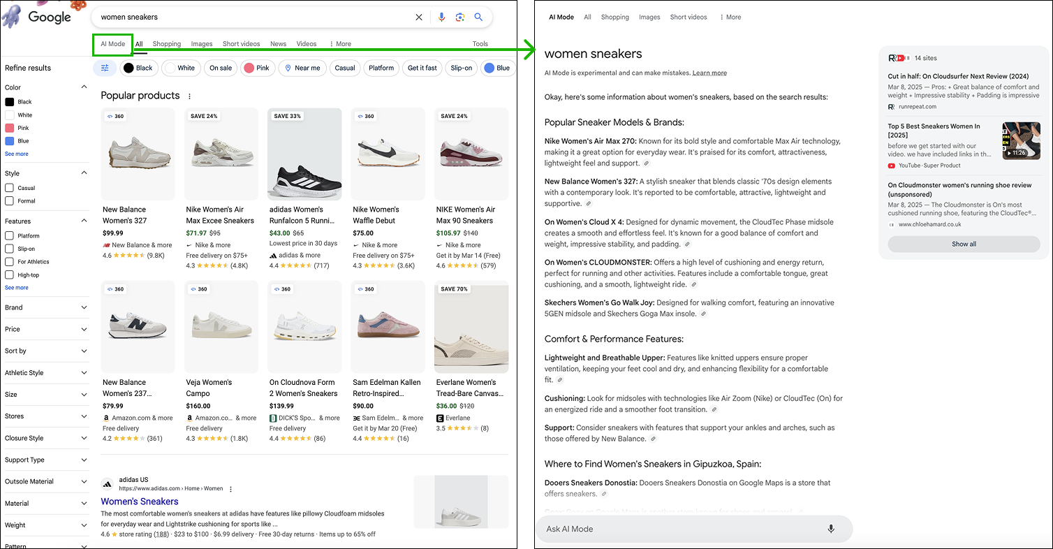Viewport: 1053px width, 549px height.
Task: Open the Top 5 Best Sneakers video thumbnail
Action: click(1021, 140)
